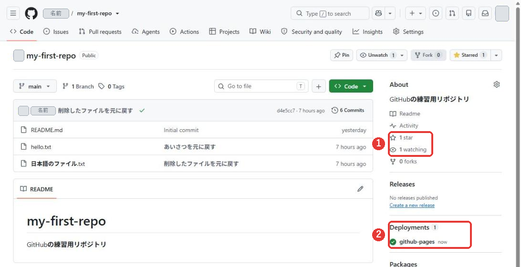
Task: Click the repository owner avatar beside my-first-repo title
Action: tap(19, 55)
